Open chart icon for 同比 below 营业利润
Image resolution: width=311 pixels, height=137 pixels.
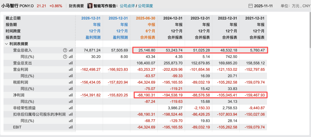tap(71, 76)
